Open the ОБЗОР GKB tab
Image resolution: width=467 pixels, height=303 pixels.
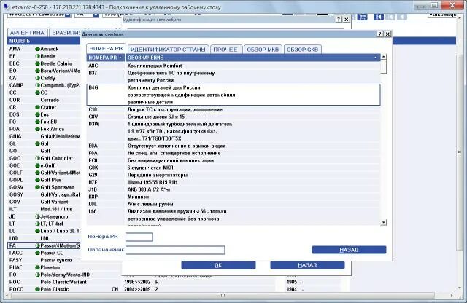tap(303, 50)
